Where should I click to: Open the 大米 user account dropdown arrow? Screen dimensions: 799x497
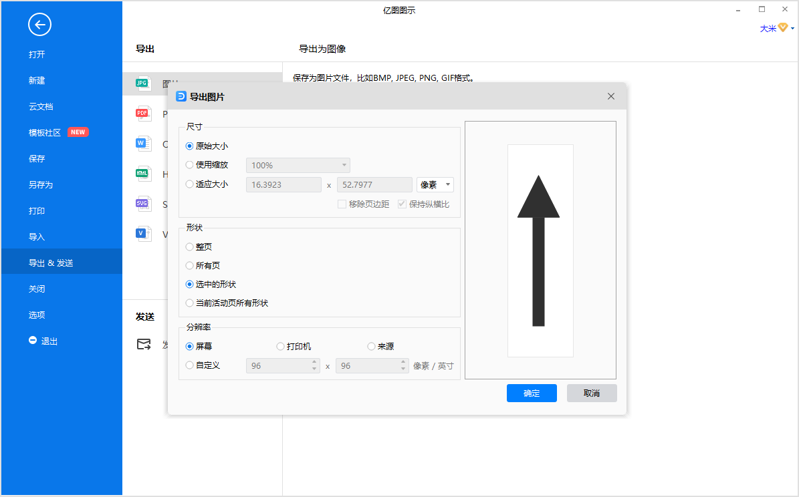(792, 29)
